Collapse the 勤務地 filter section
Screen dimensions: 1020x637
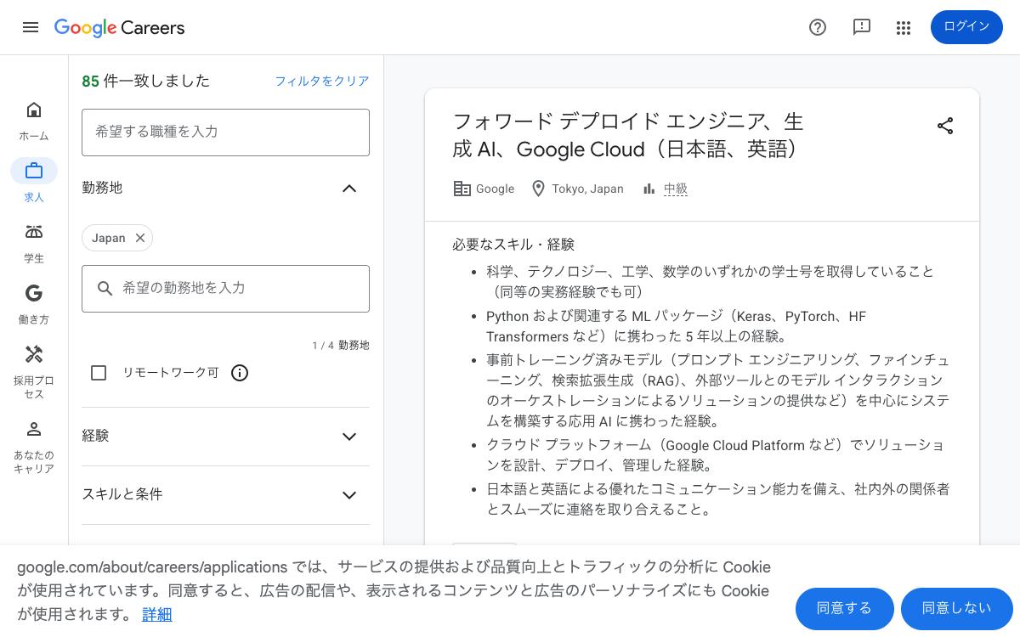tap(349, 189)
